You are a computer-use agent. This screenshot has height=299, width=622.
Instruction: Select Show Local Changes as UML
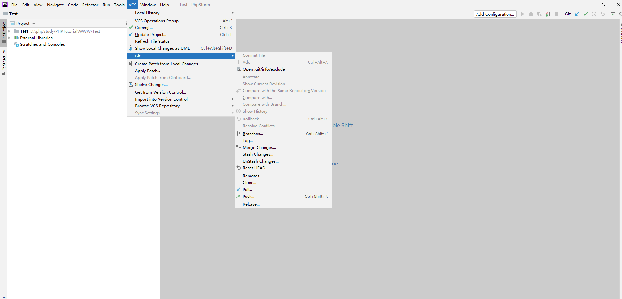click(x=181, y=48)
